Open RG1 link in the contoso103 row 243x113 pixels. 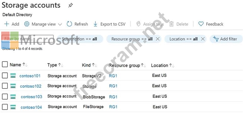point(113,97)
